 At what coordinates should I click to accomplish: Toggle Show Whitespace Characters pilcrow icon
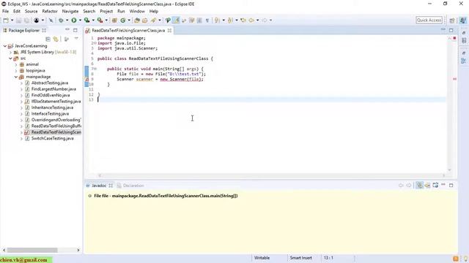point(207,20)
